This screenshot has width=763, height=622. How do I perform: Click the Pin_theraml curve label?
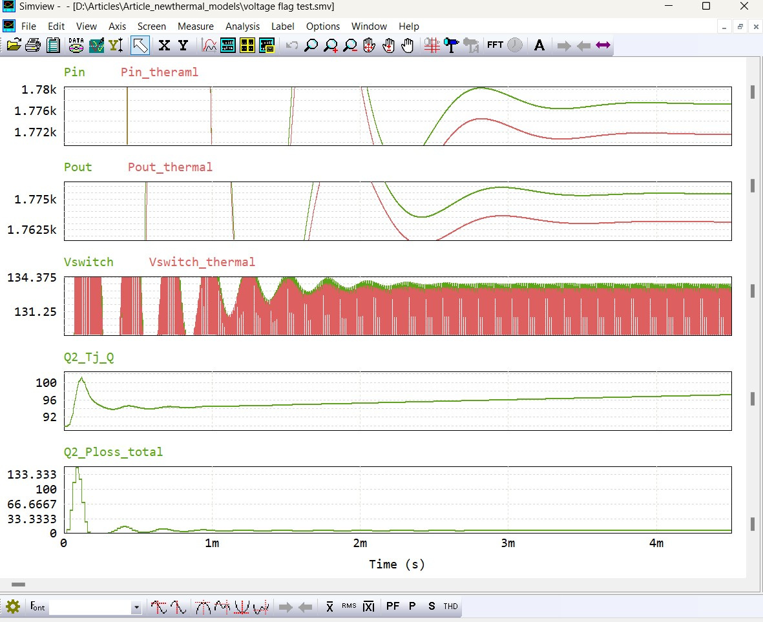[x=160, y=72]
